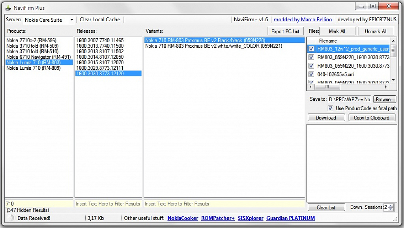Select release 1600.3007.7740.11465
Viewport: 404px width, 228px height.
click(108, 40)
